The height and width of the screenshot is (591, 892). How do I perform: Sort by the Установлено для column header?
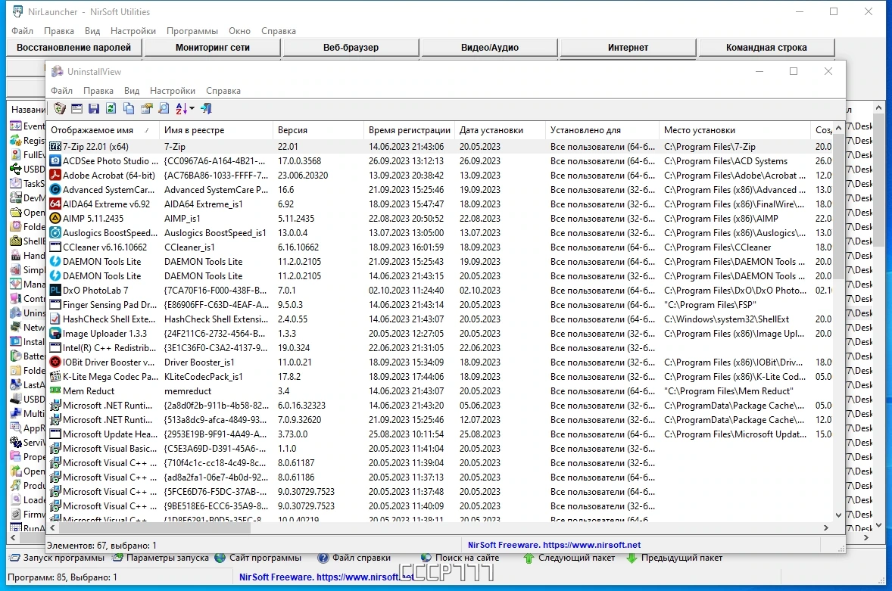pyautogui.click(x=602, y=130)
